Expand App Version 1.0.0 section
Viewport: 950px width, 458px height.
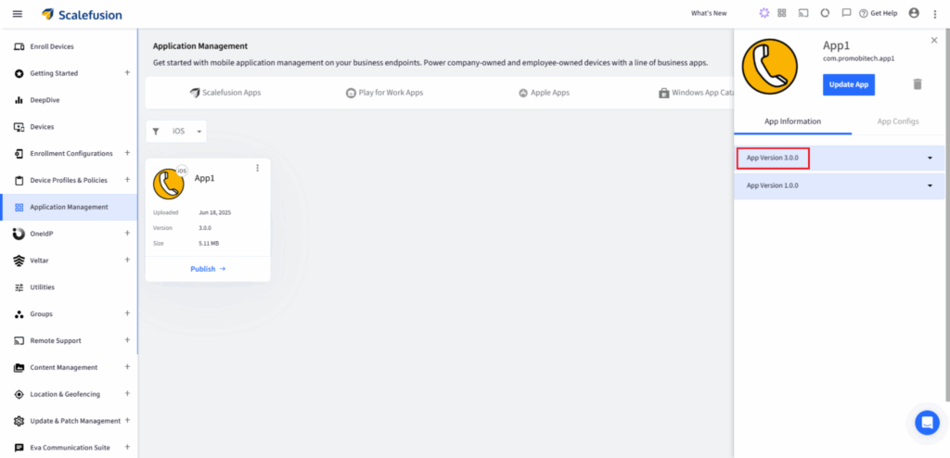930,186
